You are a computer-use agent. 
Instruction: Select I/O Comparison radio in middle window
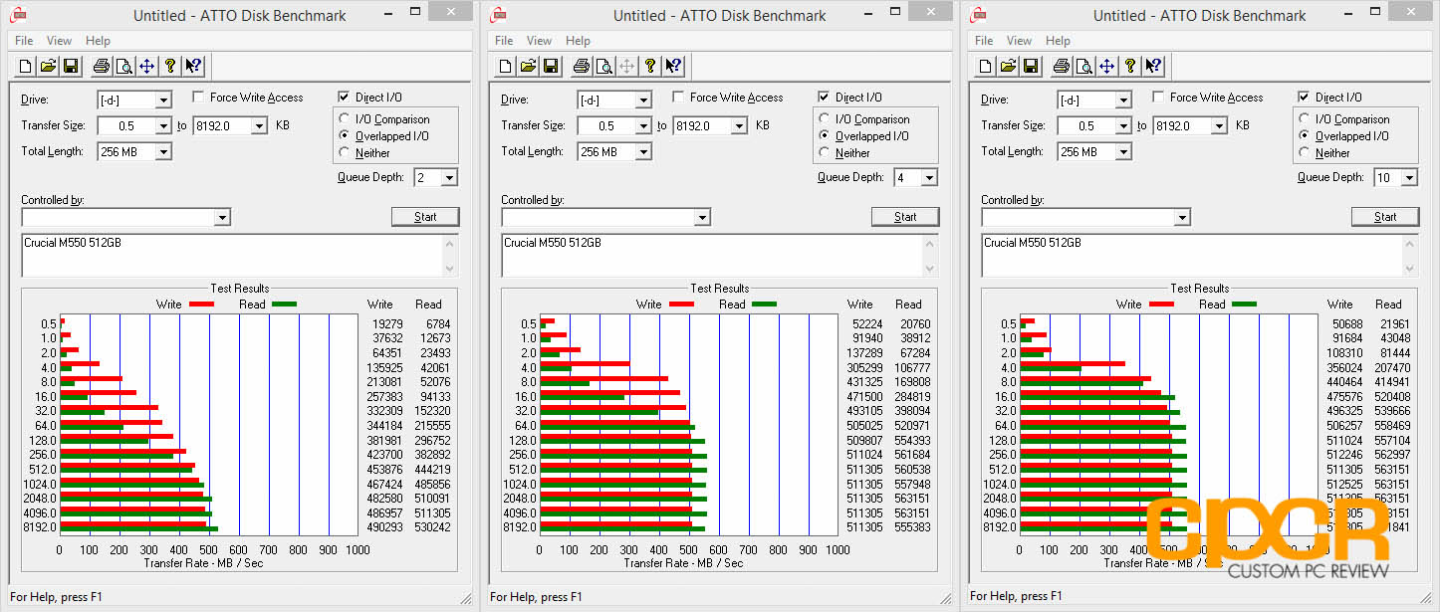pyautogui.click(x=826, y=119)
